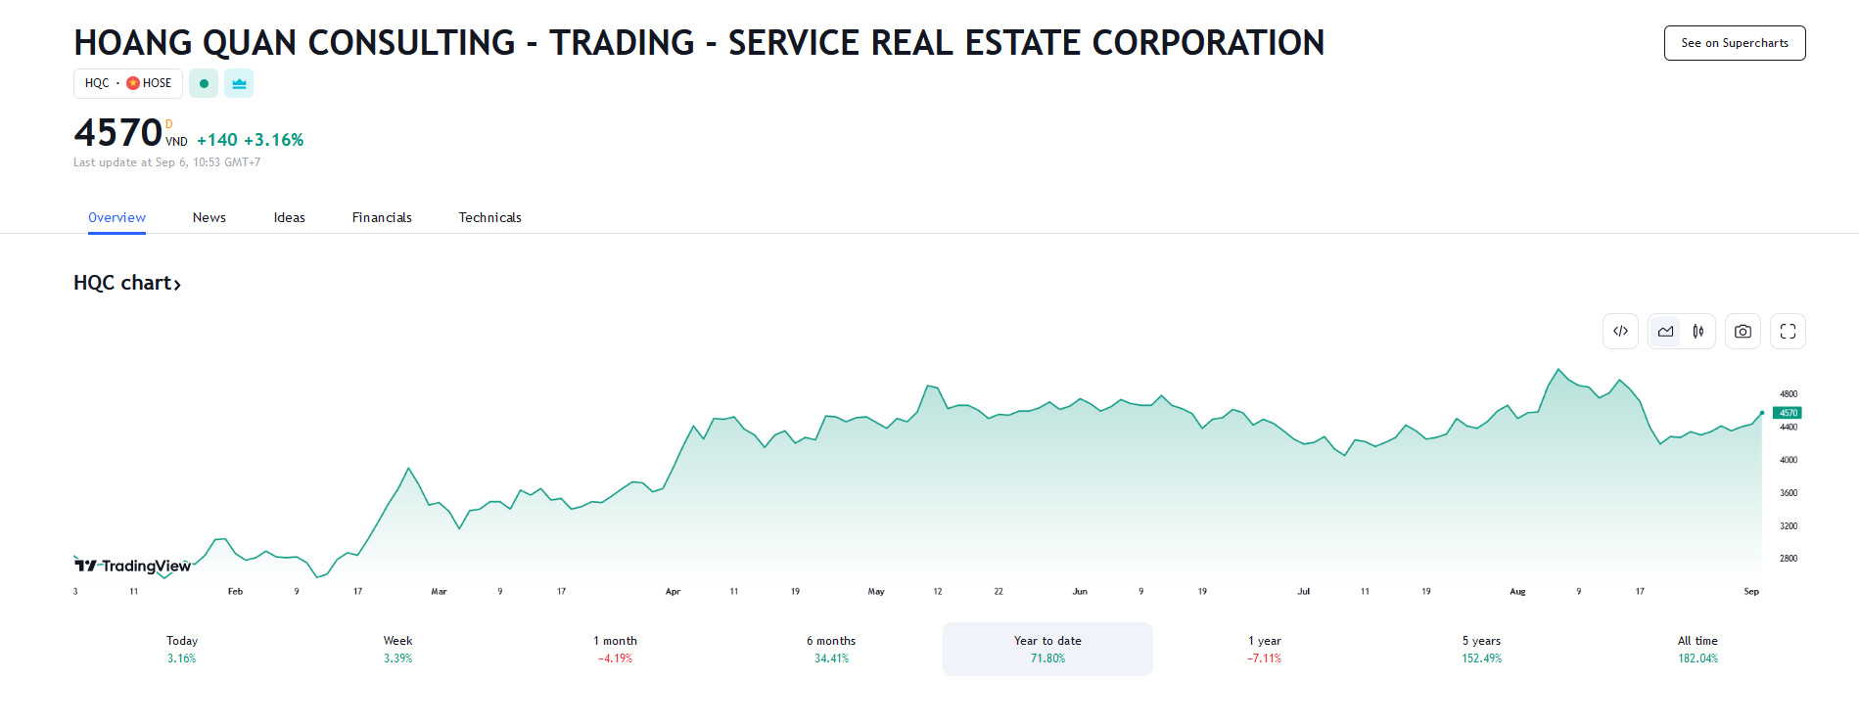Take a chart snapshot with camera icon

(1743, 332)
